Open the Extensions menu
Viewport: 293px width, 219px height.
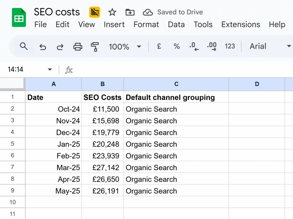pyautogui.click(x=240, y=25)
